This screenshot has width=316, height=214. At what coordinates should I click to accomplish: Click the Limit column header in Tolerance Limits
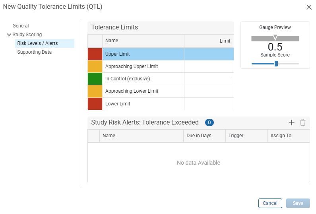point(209,41)
